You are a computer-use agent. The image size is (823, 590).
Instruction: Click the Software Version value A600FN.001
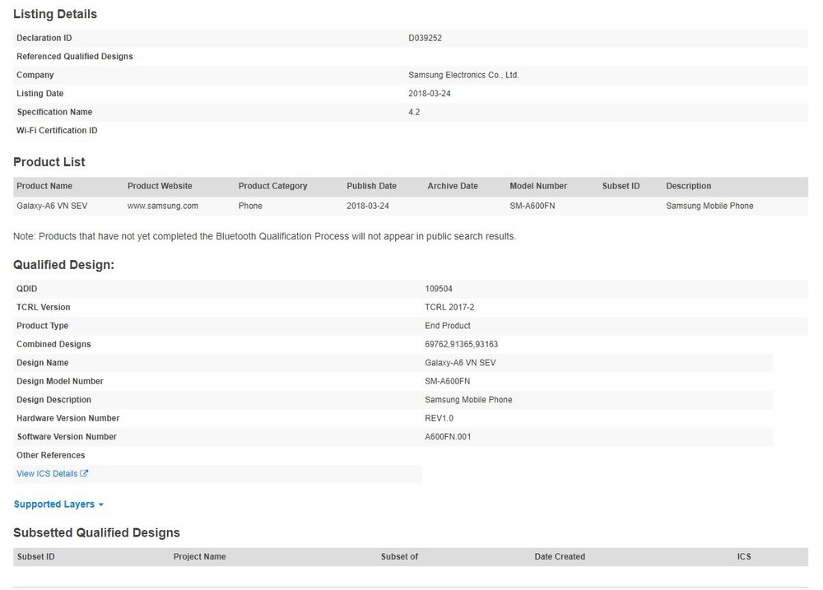point(448,437)
